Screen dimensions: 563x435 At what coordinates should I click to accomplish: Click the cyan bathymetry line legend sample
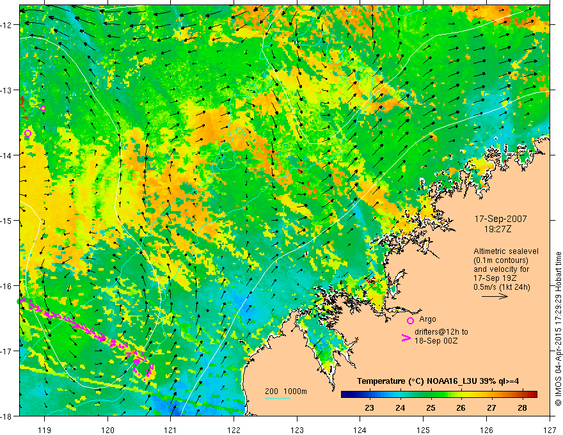[x=278, y=398]
